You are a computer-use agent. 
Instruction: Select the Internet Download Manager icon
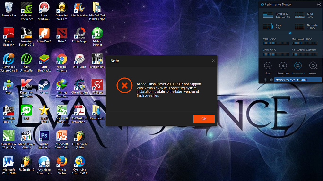tap(62, 89)
